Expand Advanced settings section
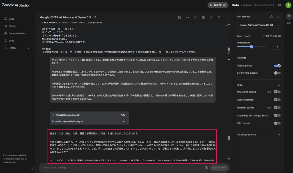 pos(259,134)
